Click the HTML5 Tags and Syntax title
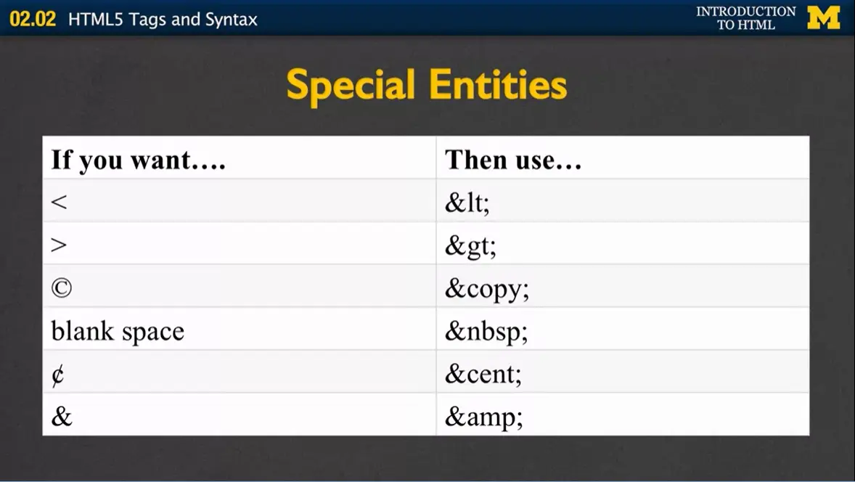855x482 pixels. (x=163, y=19)
